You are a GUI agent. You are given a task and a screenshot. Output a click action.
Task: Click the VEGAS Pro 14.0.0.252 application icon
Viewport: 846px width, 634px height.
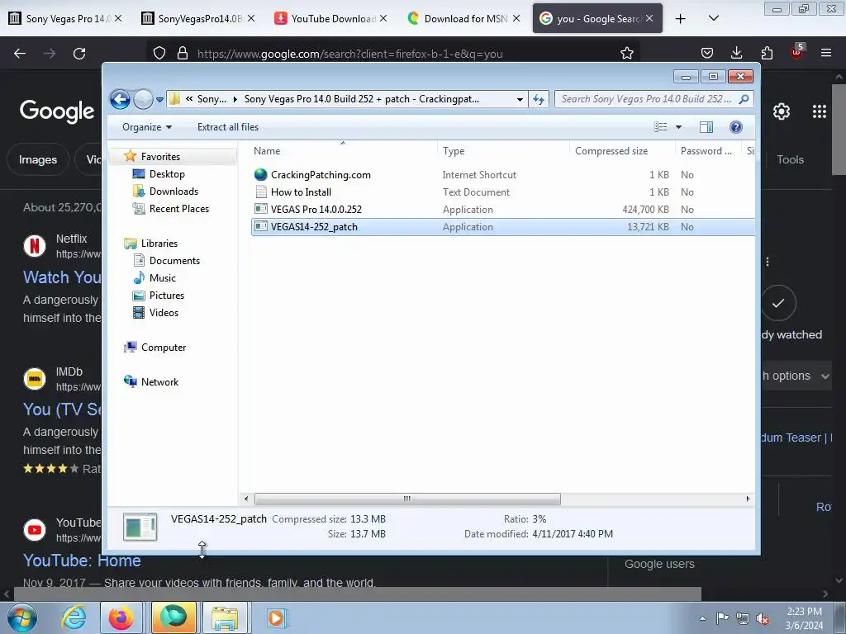pyautogui.click(x=260, y=209)
